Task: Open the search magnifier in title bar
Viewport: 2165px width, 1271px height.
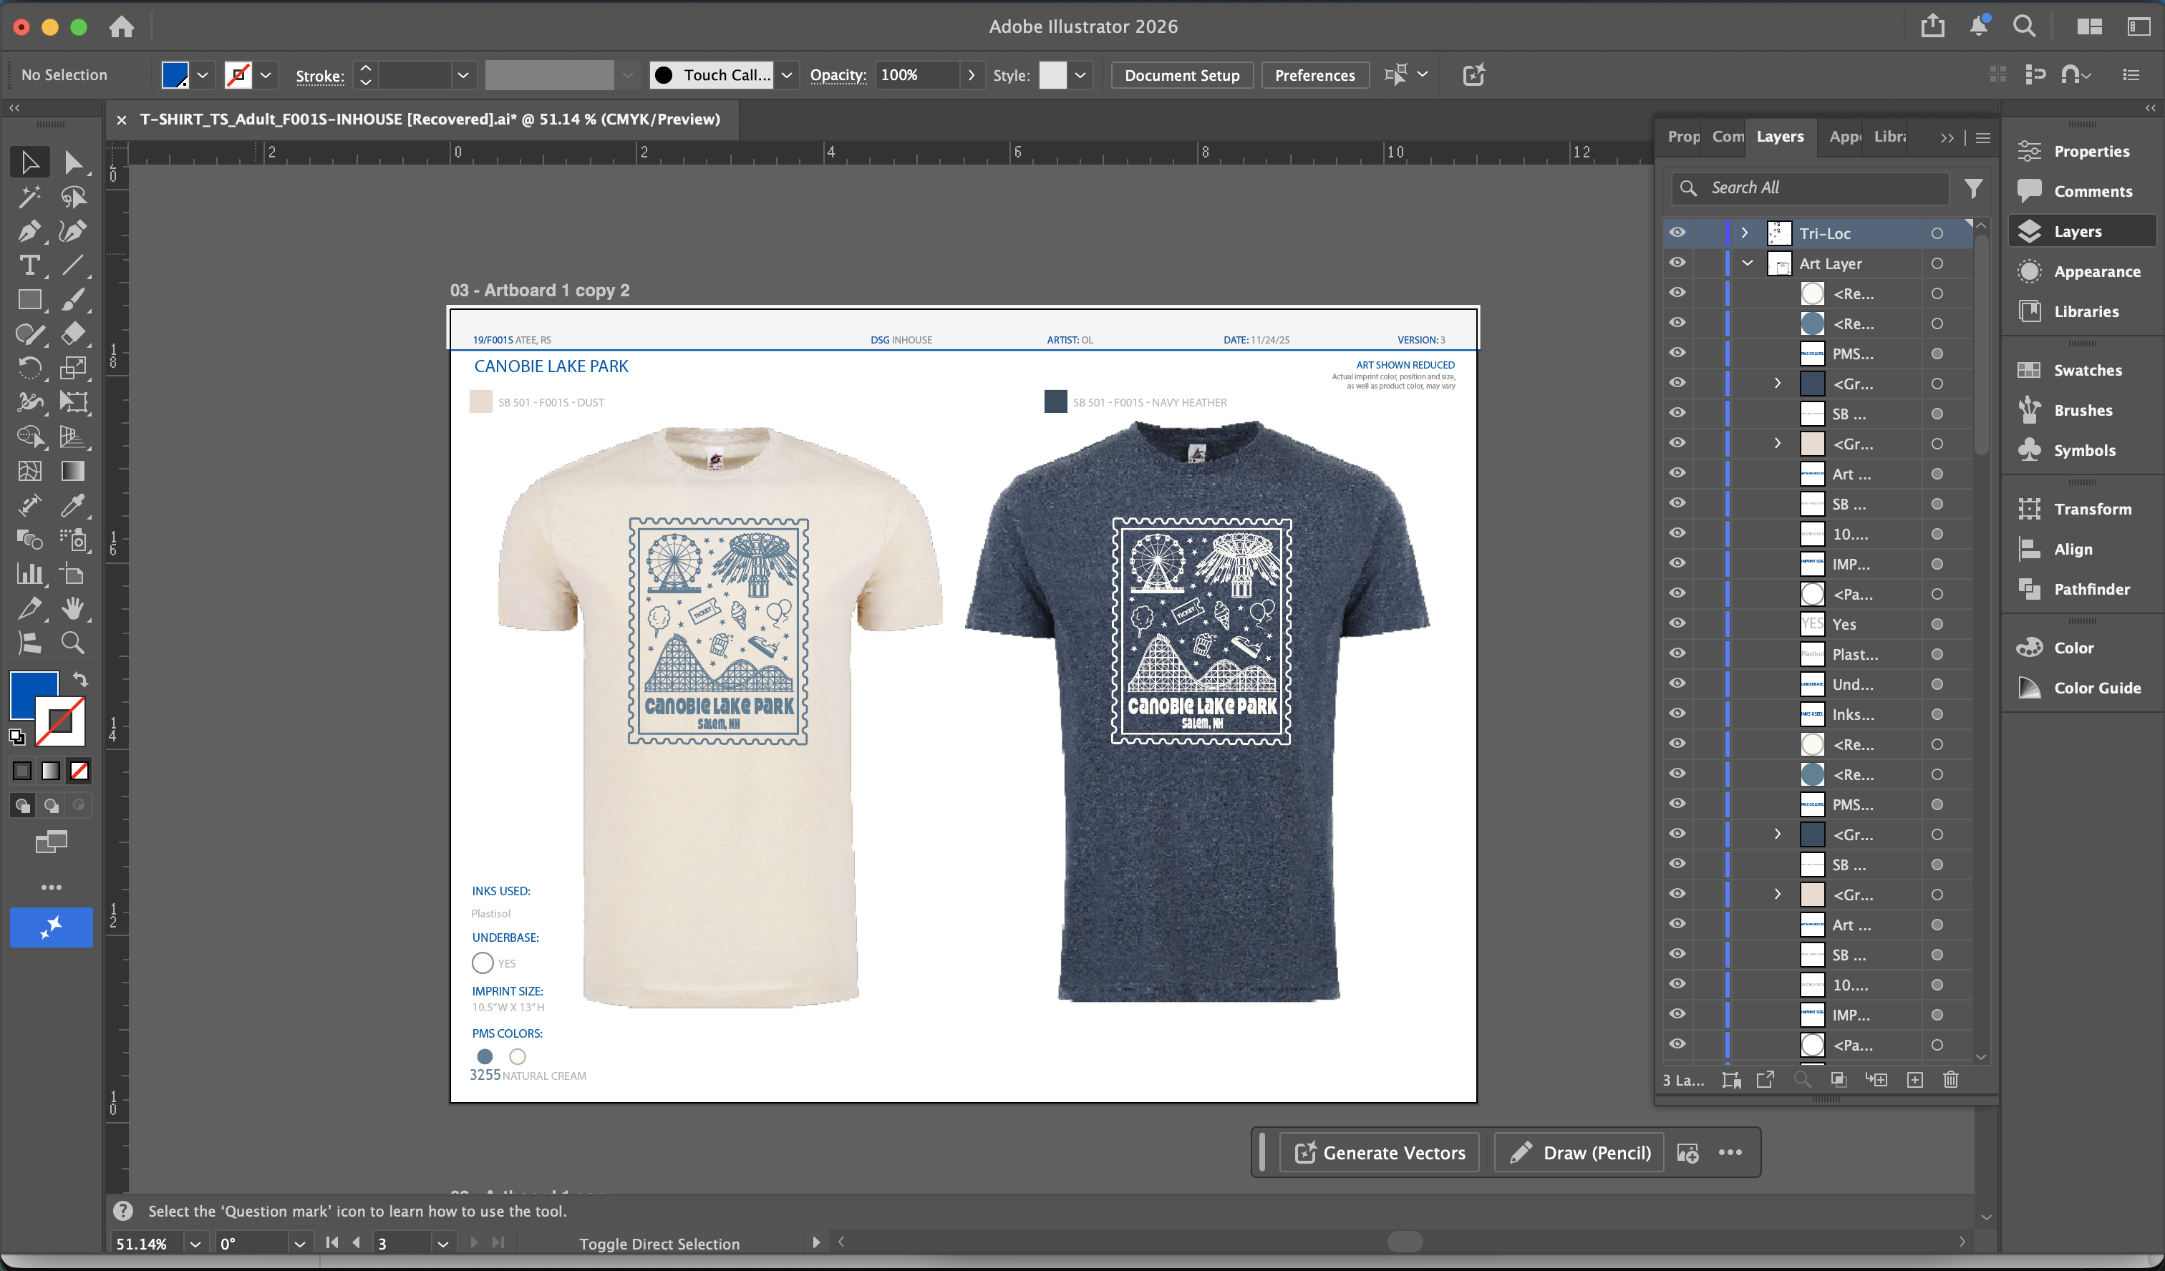Action: [2024, 26]
